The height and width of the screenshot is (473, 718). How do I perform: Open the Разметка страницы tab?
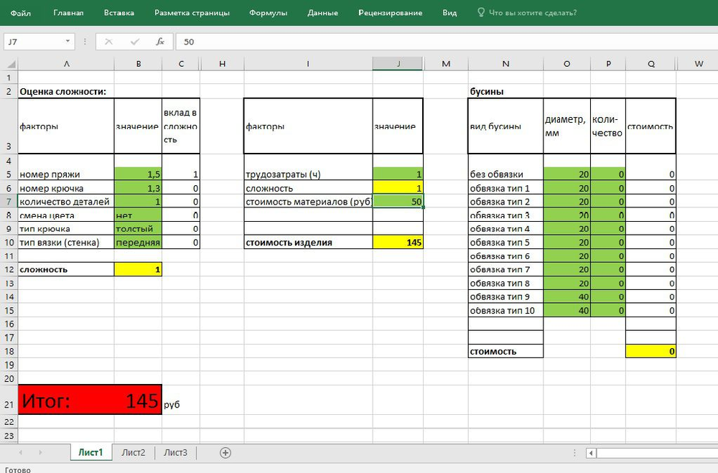point(192,13)
